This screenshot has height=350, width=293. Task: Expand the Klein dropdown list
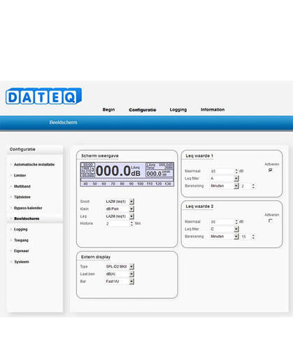131,209
